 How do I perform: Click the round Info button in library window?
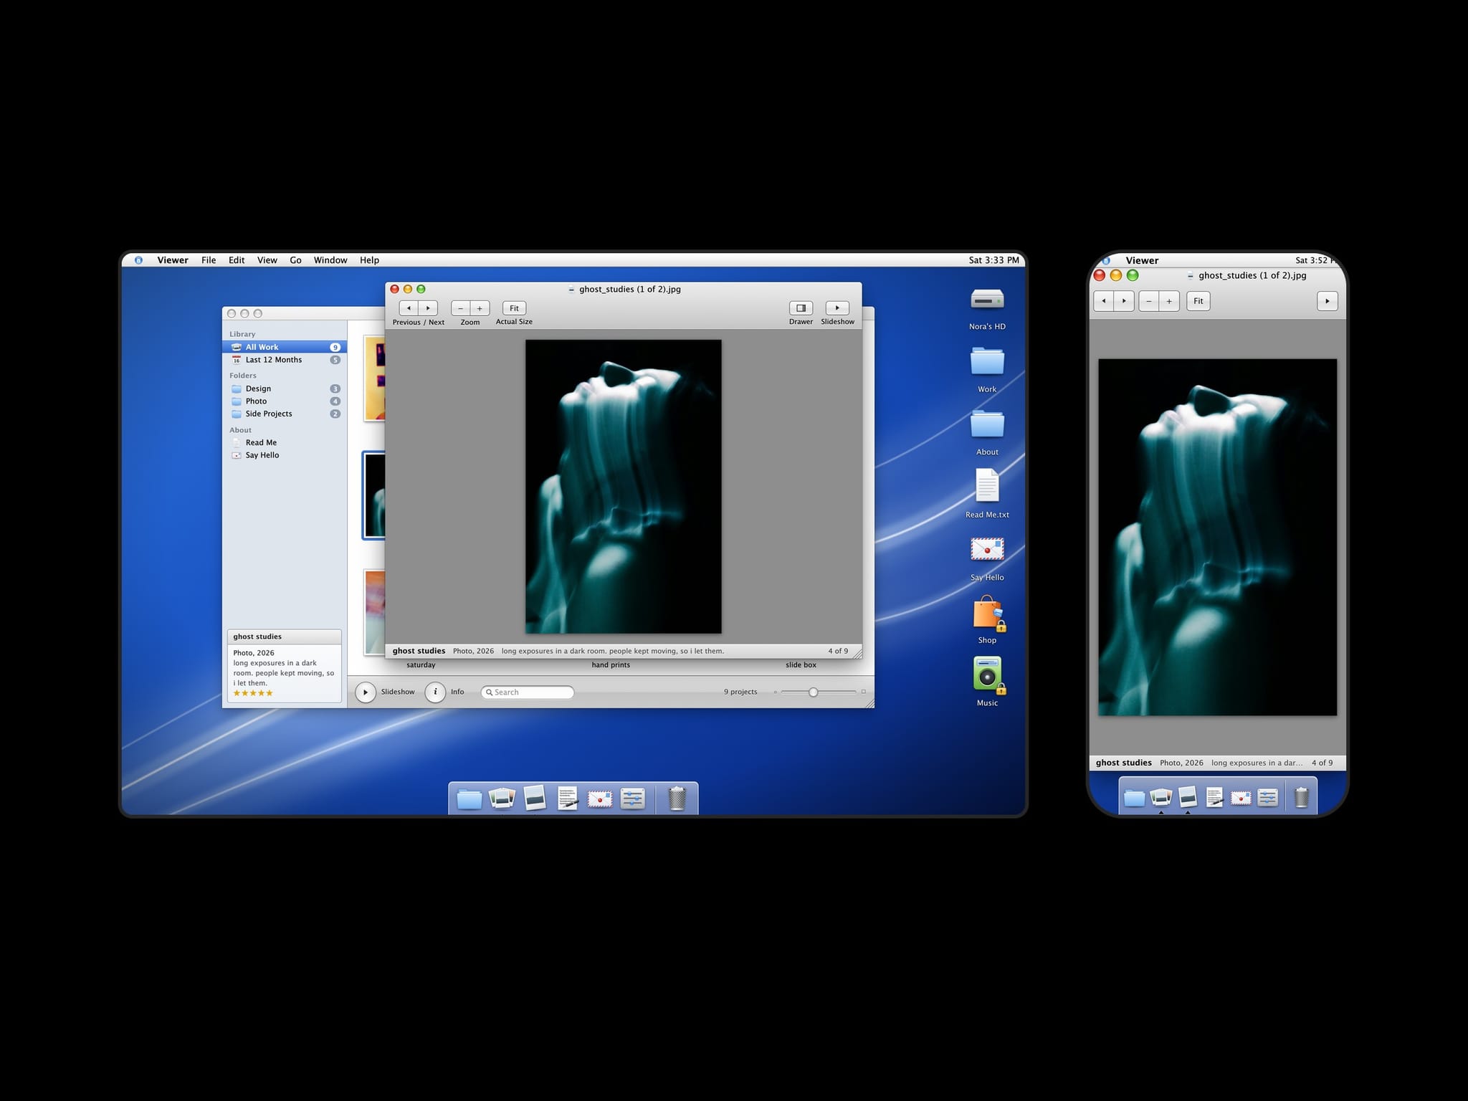(x=435, y=692)
